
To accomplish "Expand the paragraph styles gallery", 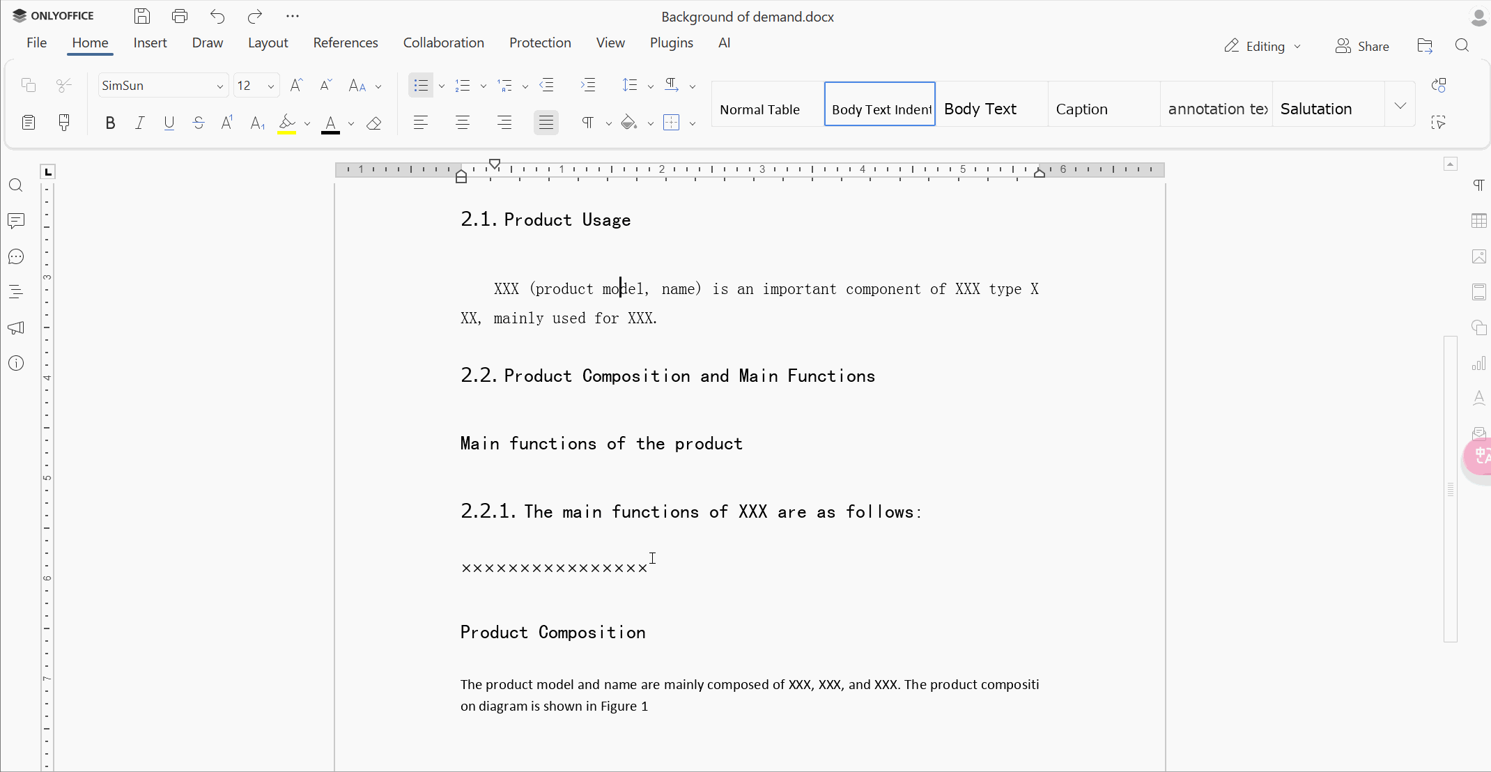I will [x=1400, y=105].
